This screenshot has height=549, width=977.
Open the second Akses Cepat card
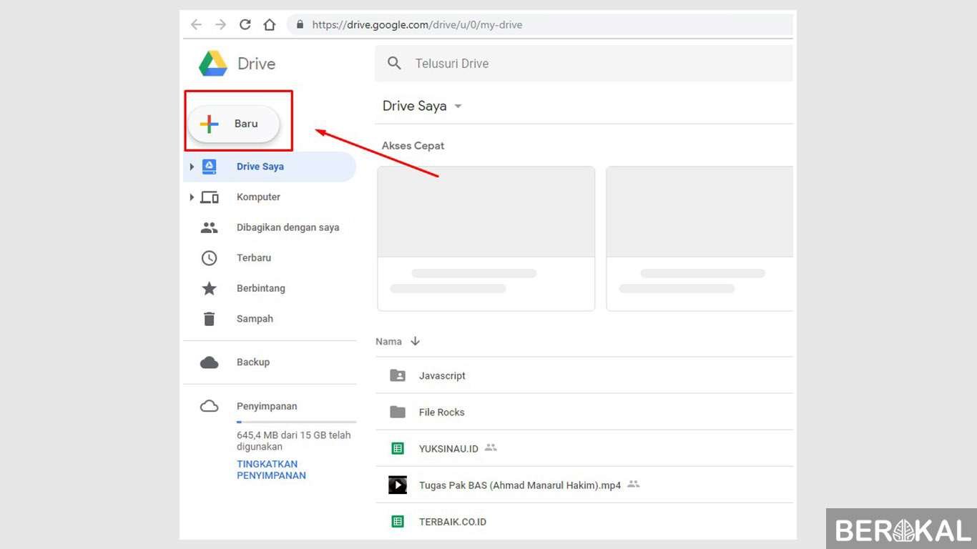coord(699,239)
